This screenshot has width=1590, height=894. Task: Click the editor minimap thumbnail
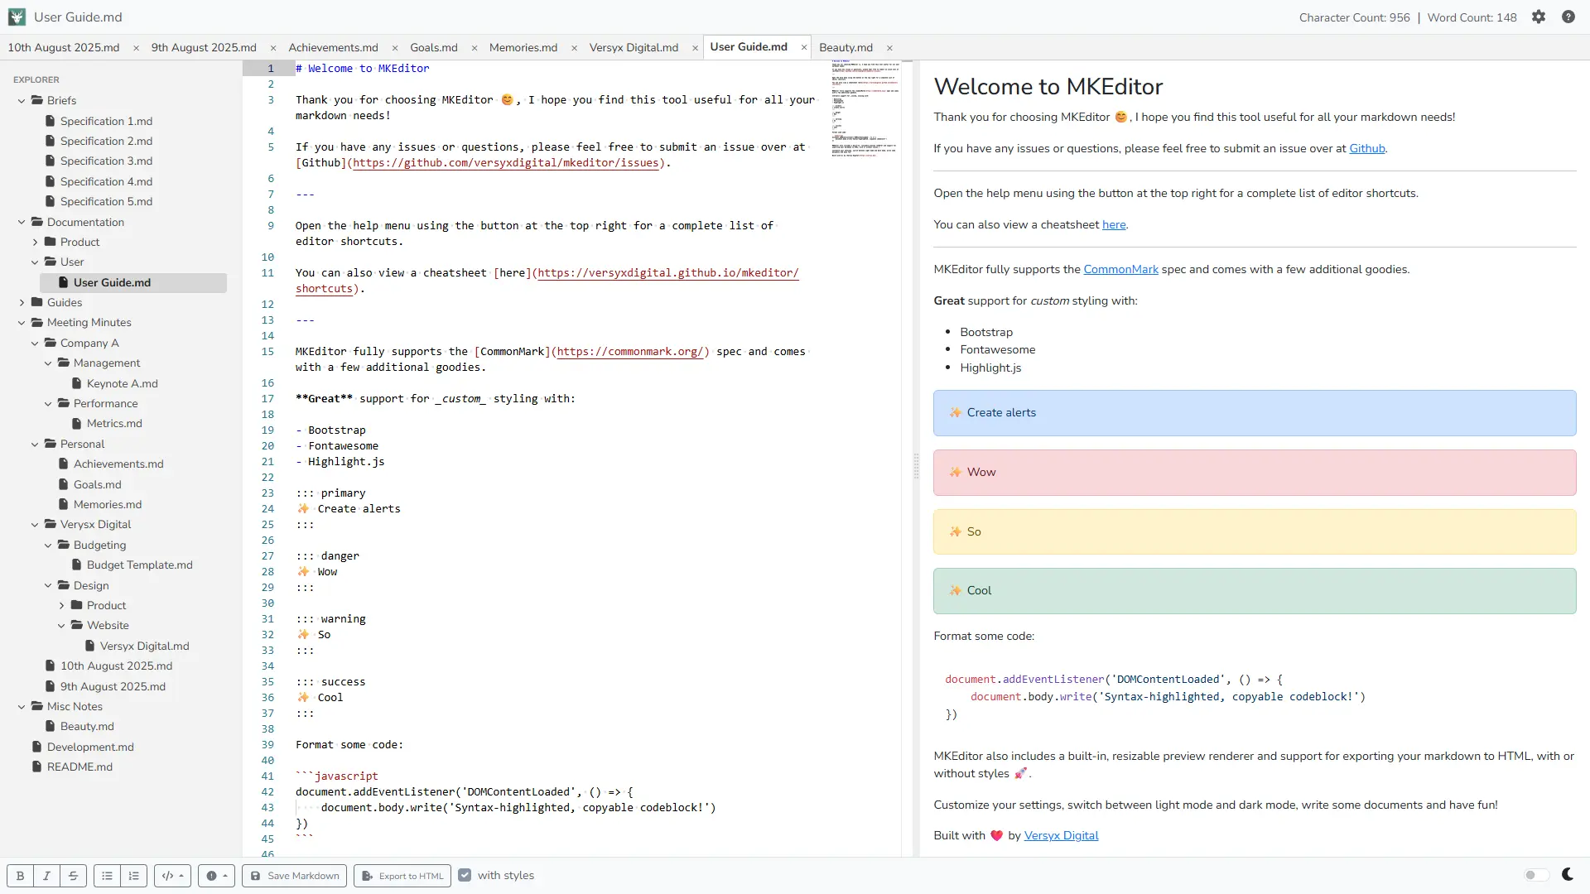pos(865,108)
